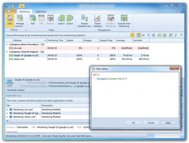189x143 pixels.
Task: Click the 'Is greater than' filter operator
Action: (x=115, y=79)
